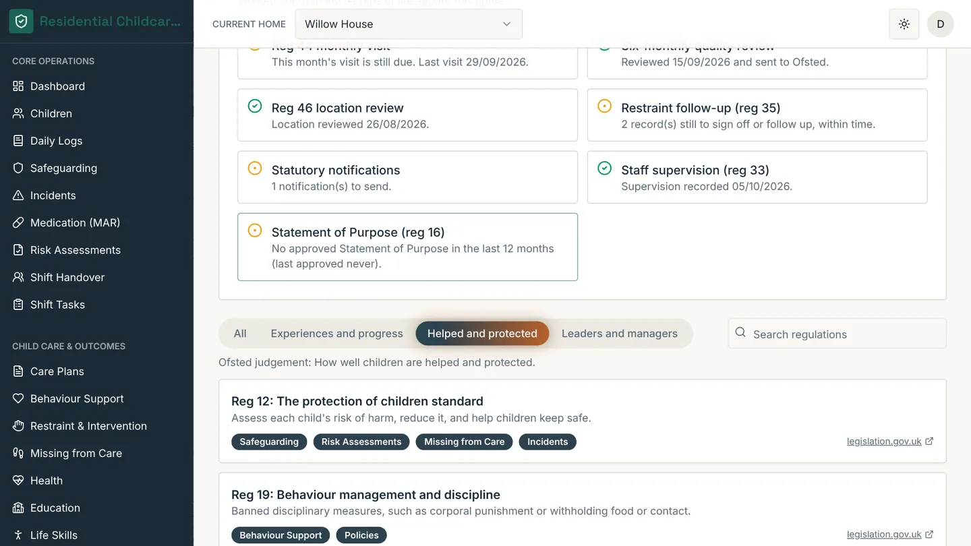
Task: Show the All regulations tab
Action: (x=240, y=334)
